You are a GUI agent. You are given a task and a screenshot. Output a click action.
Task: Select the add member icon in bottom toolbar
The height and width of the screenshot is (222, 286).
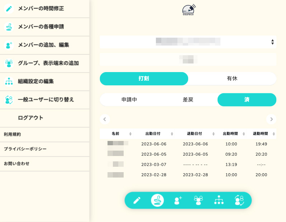pos(178,200)
